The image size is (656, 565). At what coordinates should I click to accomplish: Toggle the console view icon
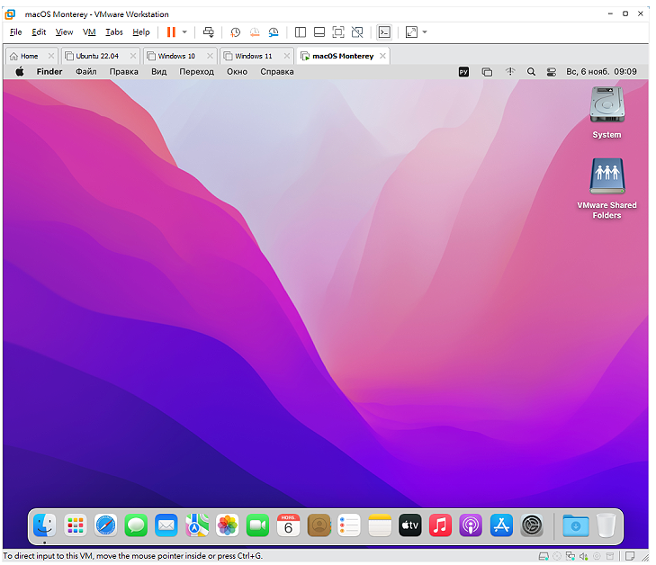(x=384, y=32)
